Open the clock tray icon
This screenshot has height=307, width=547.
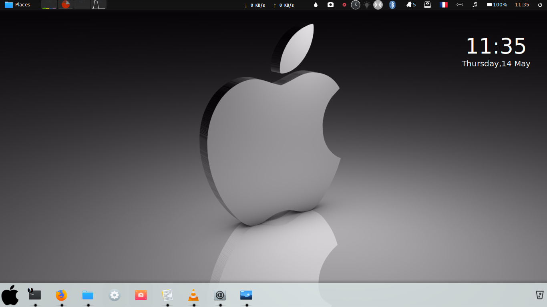pos(356,5)
